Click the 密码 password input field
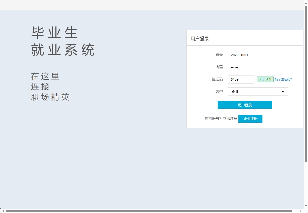The height and width of the screenshot is (213, 308). tap(258, 67)
